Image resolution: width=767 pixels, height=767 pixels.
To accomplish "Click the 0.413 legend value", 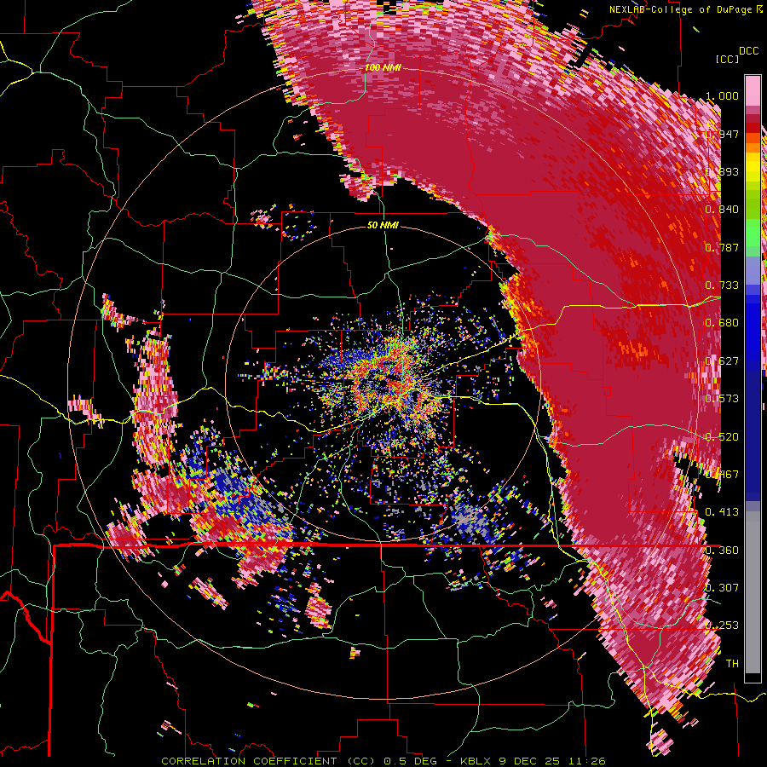I will [722, 511].
